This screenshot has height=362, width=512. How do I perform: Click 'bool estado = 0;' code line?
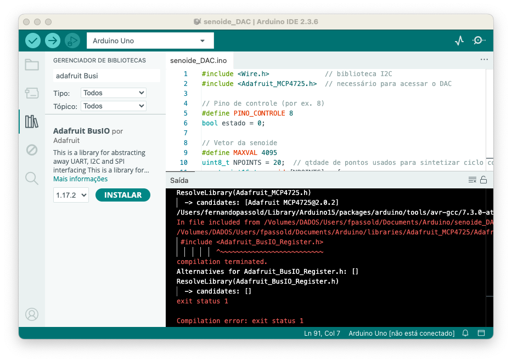pos(233,123)
